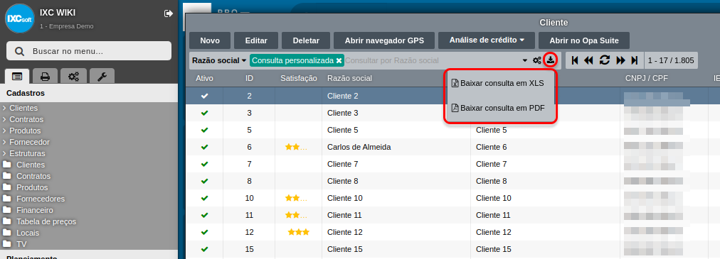
Task: Click the Novo button
Action: coord(210,40)
